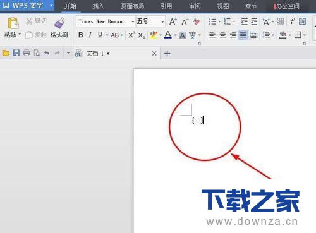316x233 pixels.
Task: Expand line spacing dropdown arrow
Action: click(x=273, y=35)
